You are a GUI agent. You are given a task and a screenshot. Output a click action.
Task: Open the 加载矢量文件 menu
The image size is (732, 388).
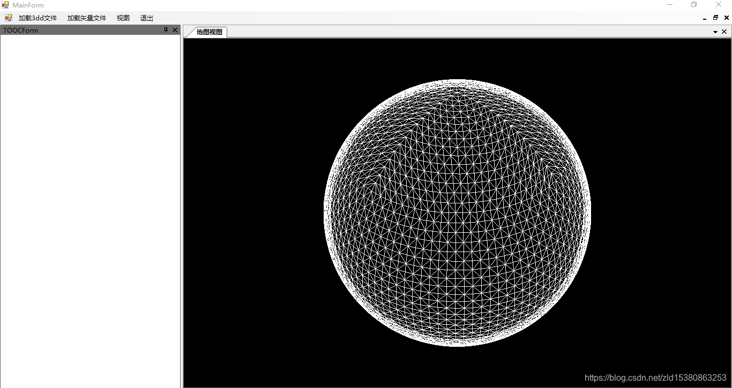(x=87, y=18)
